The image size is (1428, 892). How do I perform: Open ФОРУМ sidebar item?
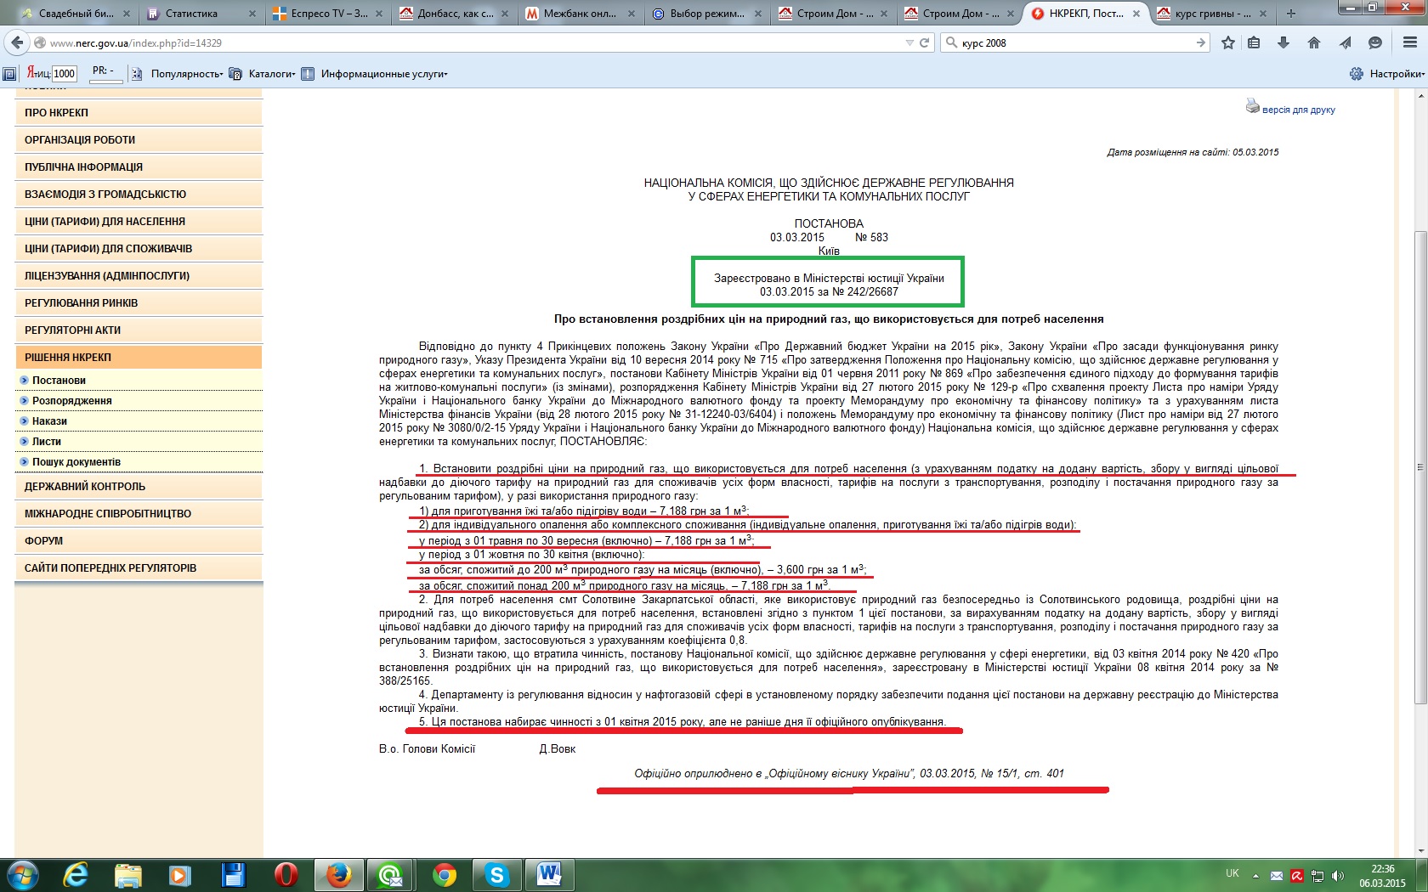click(x=139, y=540)
